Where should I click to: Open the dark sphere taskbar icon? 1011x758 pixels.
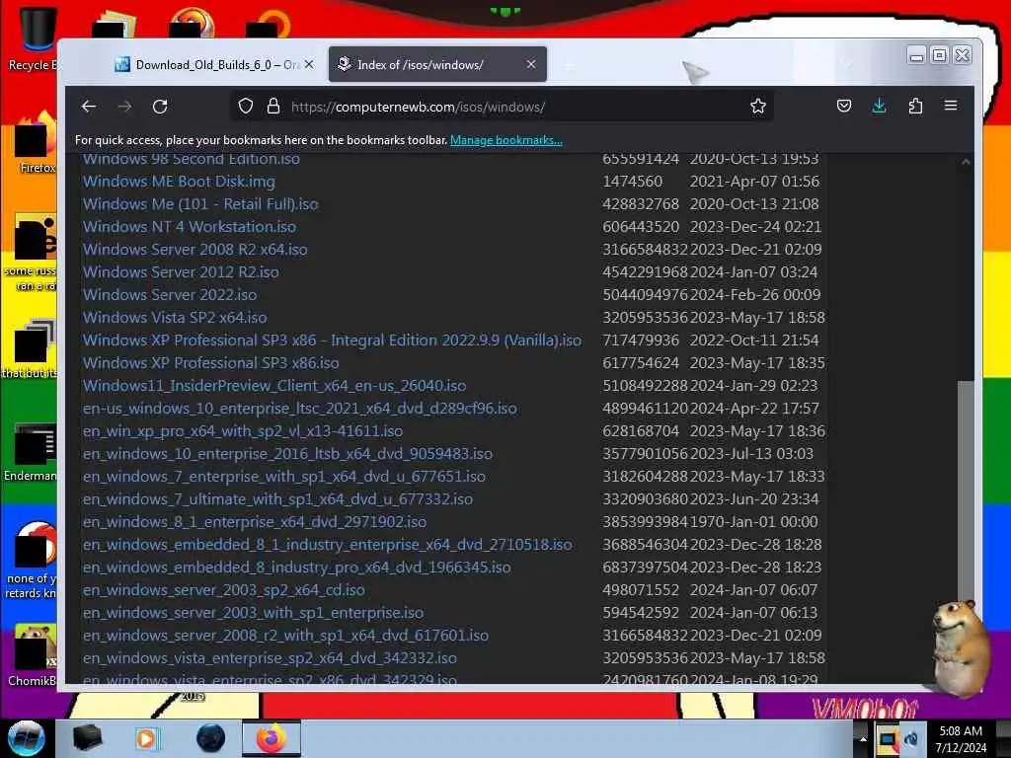click(211, 738)
